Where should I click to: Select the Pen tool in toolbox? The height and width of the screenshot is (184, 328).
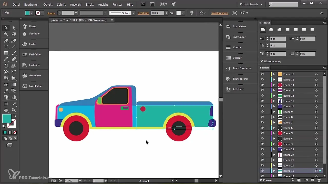pos(6,41)
